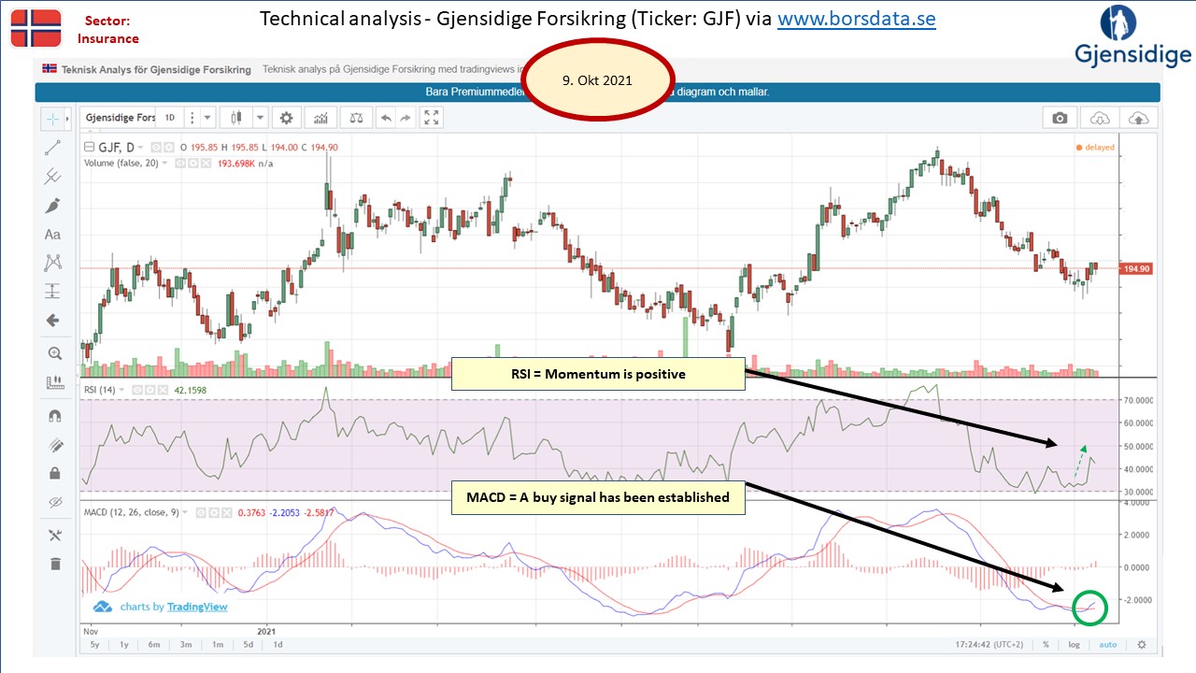1196x673 pixels.
Task: Expand the Volume indicator options arrow
Action: pyautogui.click(x=165, y=163)
